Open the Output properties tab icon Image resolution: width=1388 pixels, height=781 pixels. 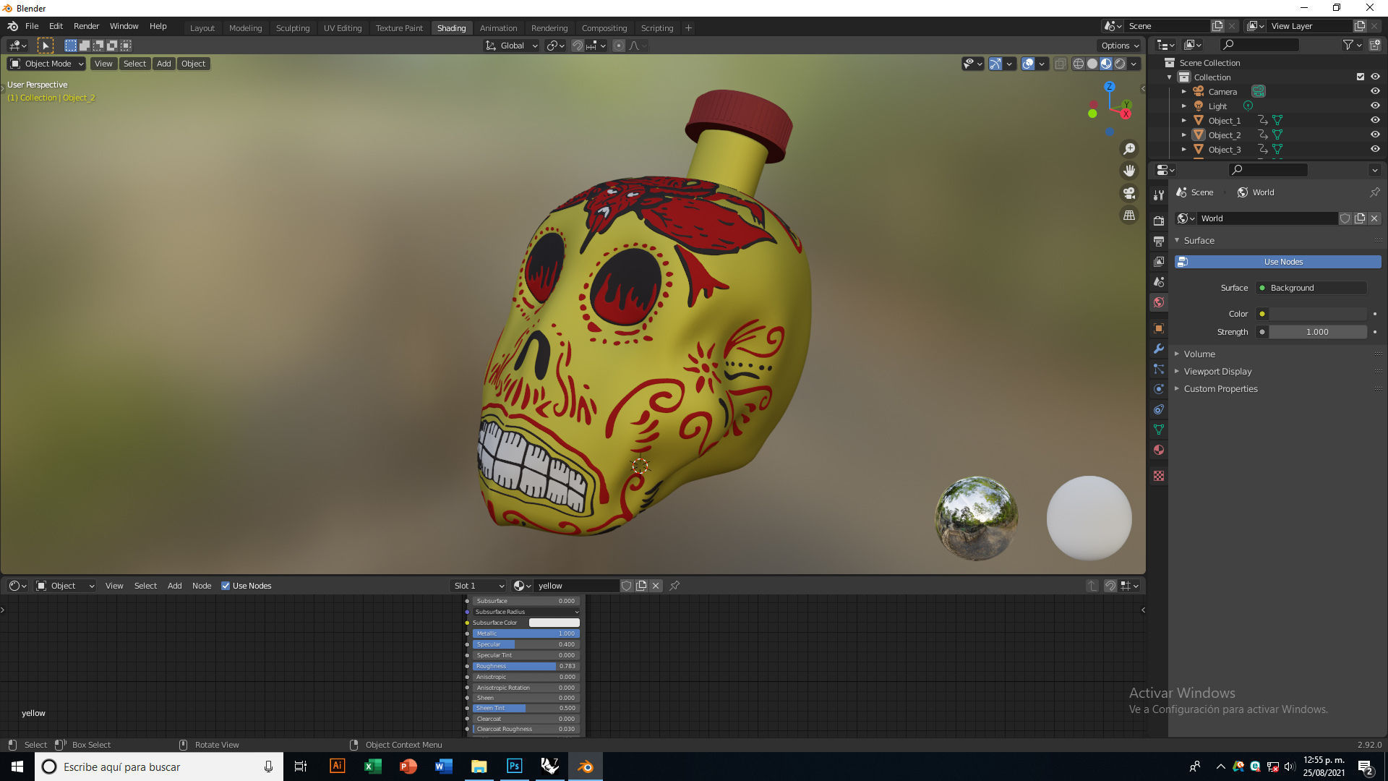coord(1159,241)
